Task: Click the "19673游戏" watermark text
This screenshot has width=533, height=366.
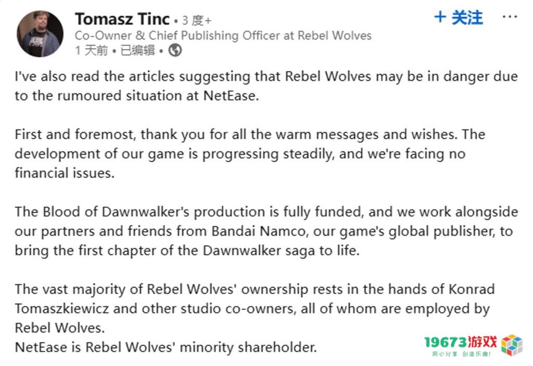Action: tap(461, 342)
